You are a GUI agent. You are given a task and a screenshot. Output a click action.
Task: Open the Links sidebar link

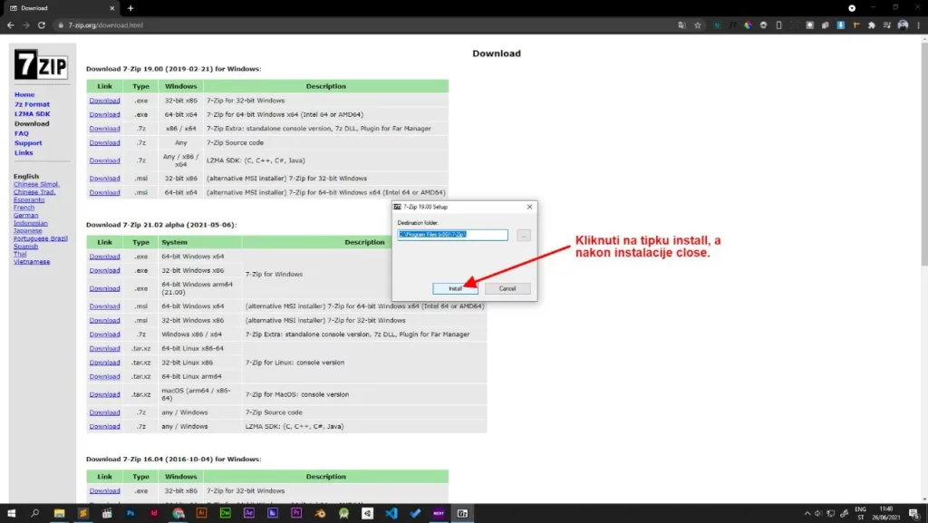24,152
